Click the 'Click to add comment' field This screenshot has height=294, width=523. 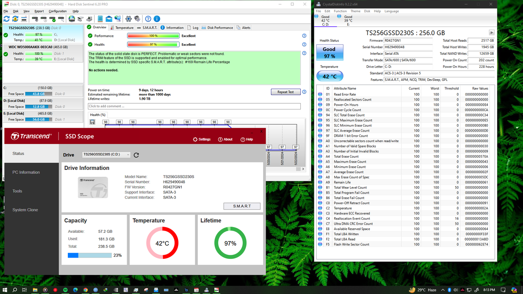point(194,106)
